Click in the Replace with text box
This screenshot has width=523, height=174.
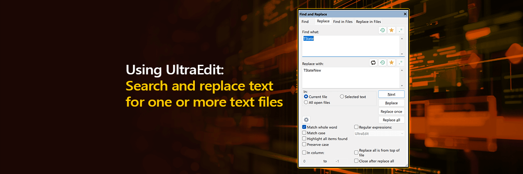pyautogui.click(x=350, y=78)
